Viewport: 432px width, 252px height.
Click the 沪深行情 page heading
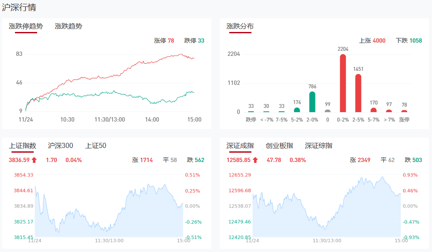[19, 7]
